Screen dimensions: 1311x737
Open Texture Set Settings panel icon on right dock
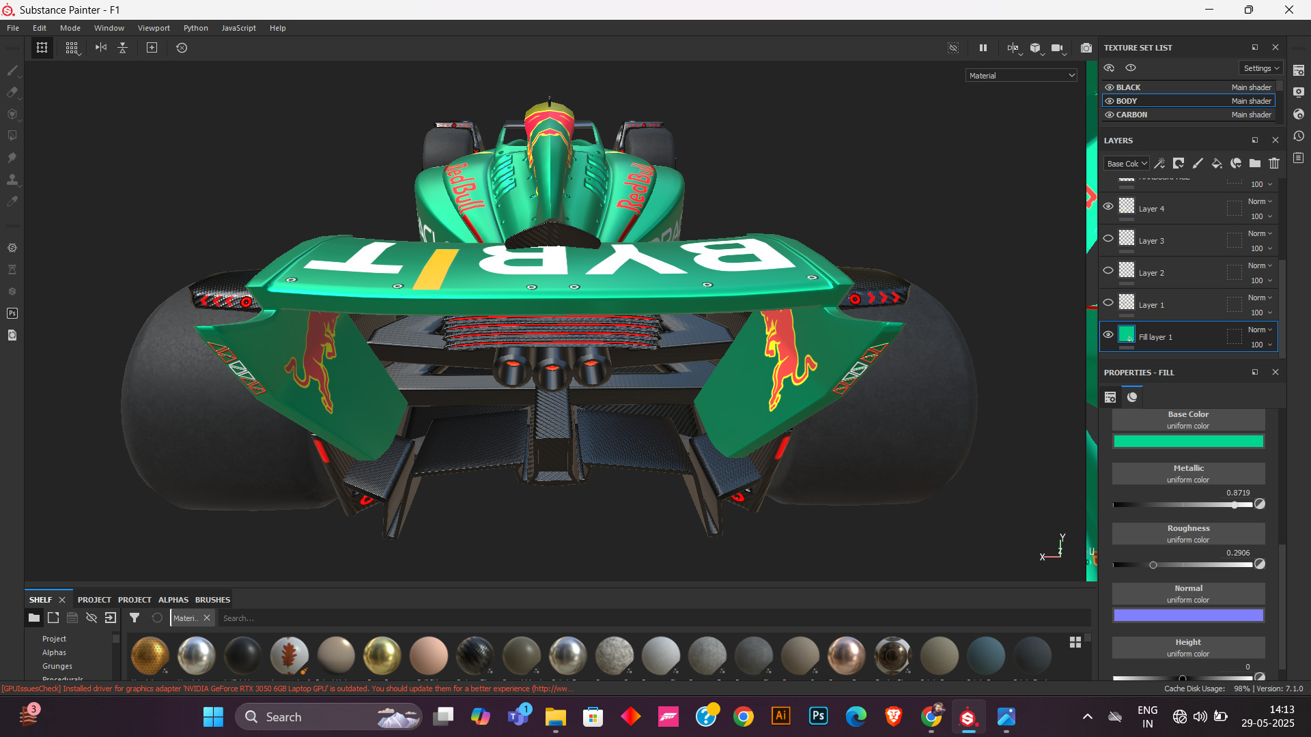click(x=1299, y=70)
